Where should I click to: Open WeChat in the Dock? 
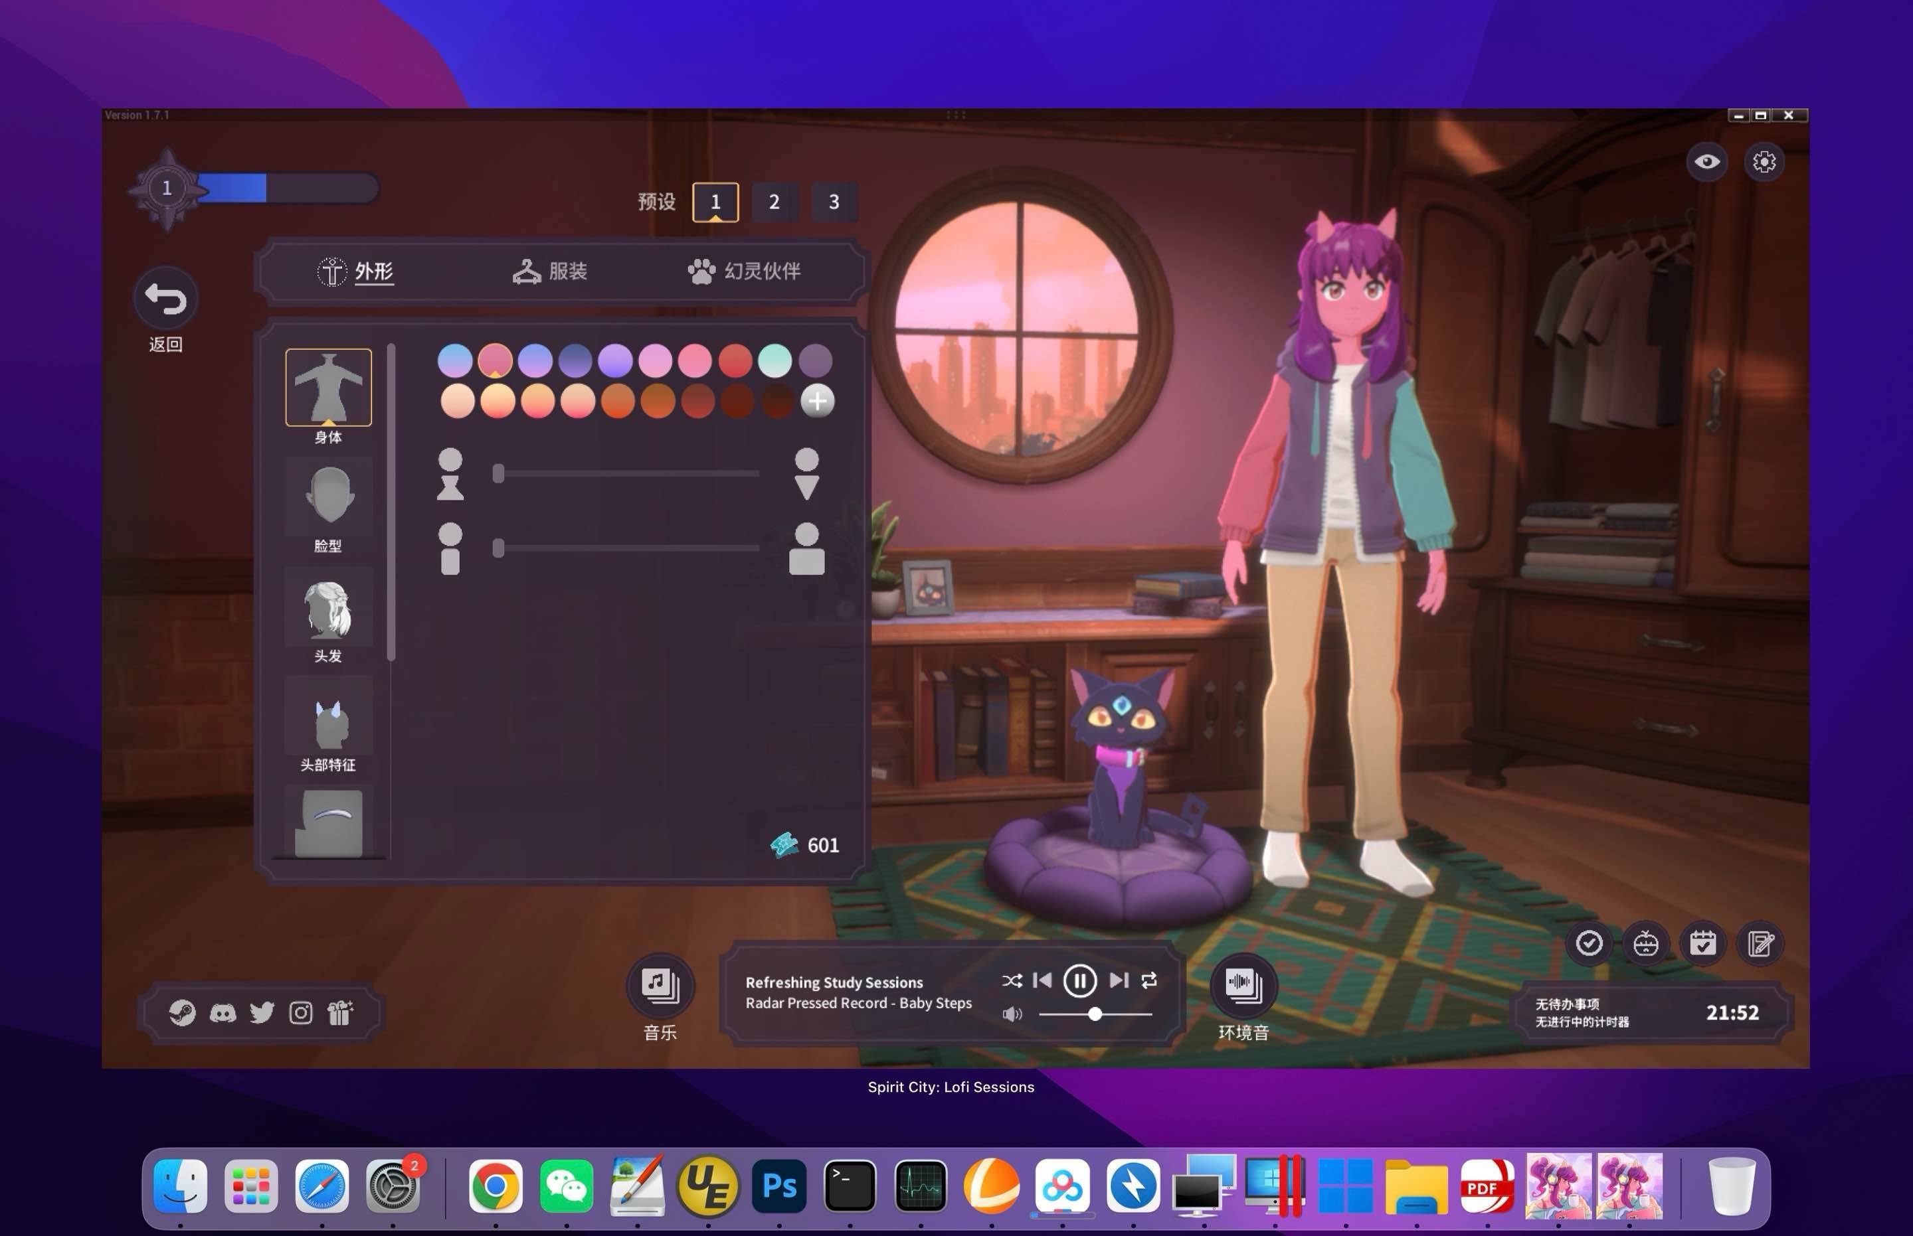(x=566, y=1186)
